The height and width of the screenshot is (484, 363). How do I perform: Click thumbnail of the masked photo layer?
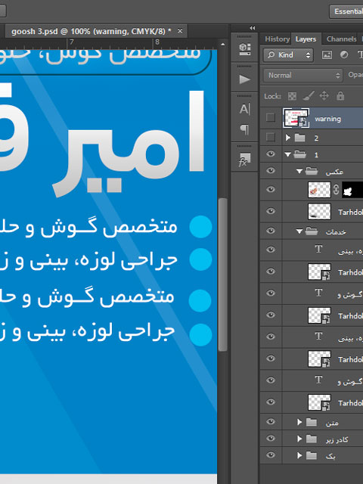(x=319, y=190)
